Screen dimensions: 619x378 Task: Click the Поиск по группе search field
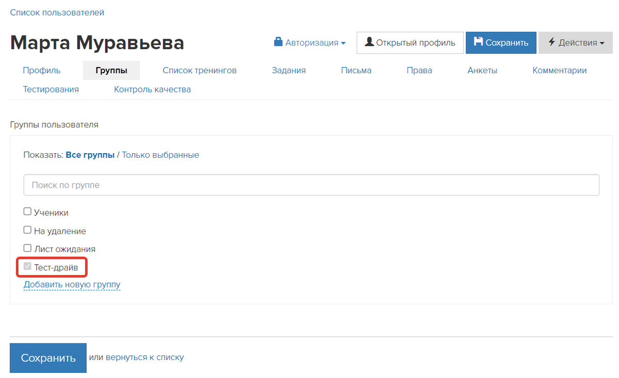tap(312, 185)
